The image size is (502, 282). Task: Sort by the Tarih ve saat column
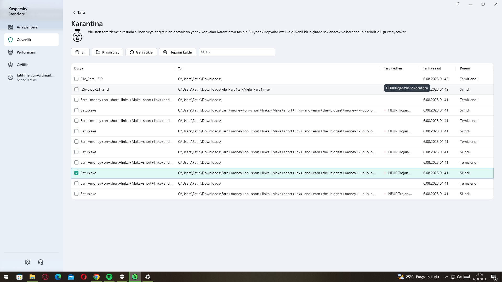[432, 68]
